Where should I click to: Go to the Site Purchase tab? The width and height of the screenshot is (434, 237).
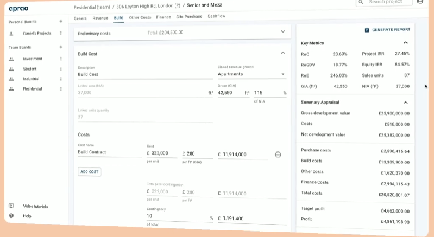[189, 17]
